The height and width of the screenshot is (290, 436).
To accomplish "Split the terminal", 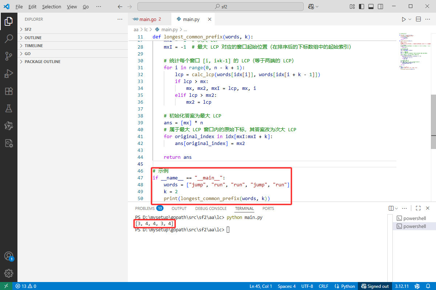I will (391, 208).
